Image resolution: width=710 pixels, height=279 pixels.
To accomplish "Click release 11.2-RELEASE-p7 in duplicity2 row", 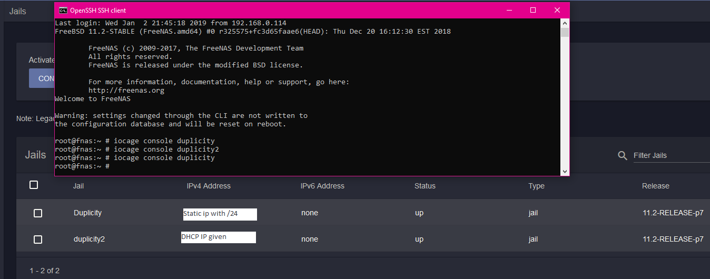I will (673, 239).
